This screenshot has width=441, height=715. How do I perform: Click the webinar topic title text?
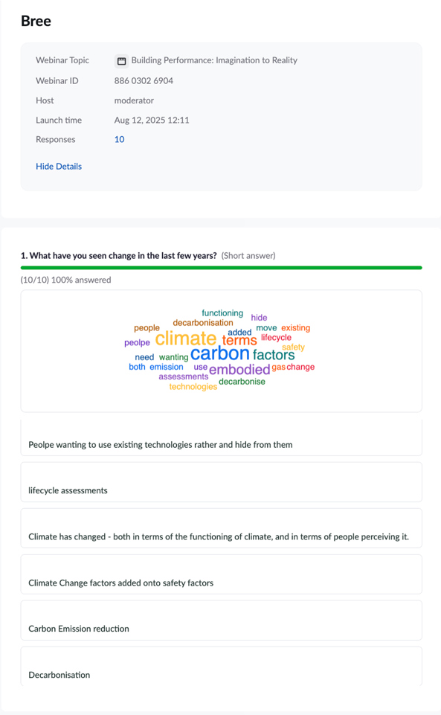[x=214, y=60]
